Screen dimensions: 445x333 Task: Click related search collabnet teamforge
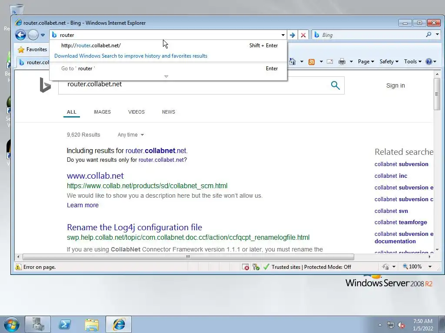pos(400,222)
